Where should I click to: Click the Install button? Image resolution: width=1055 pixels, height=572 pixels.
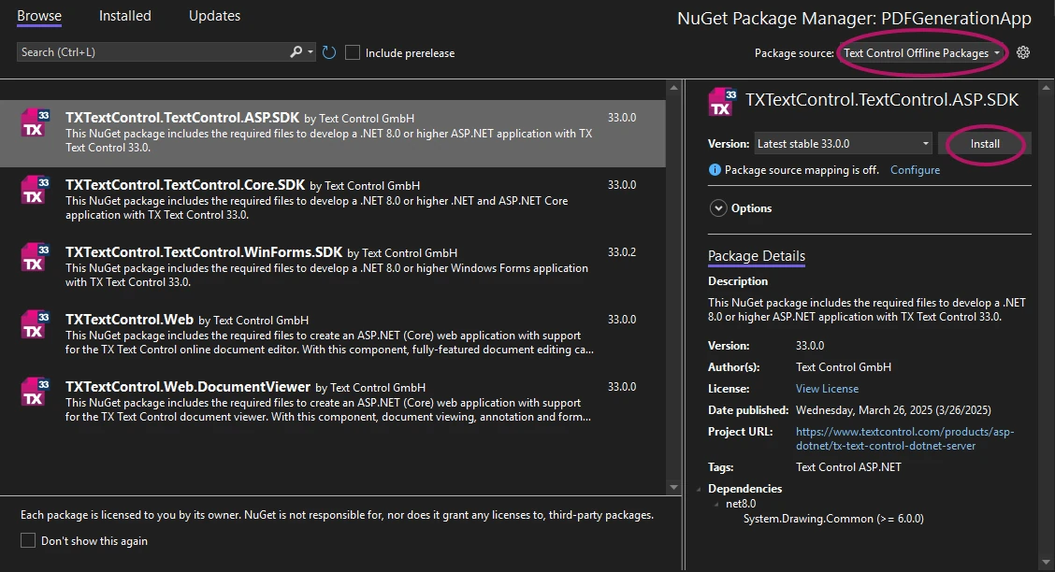tap(985, 144)
